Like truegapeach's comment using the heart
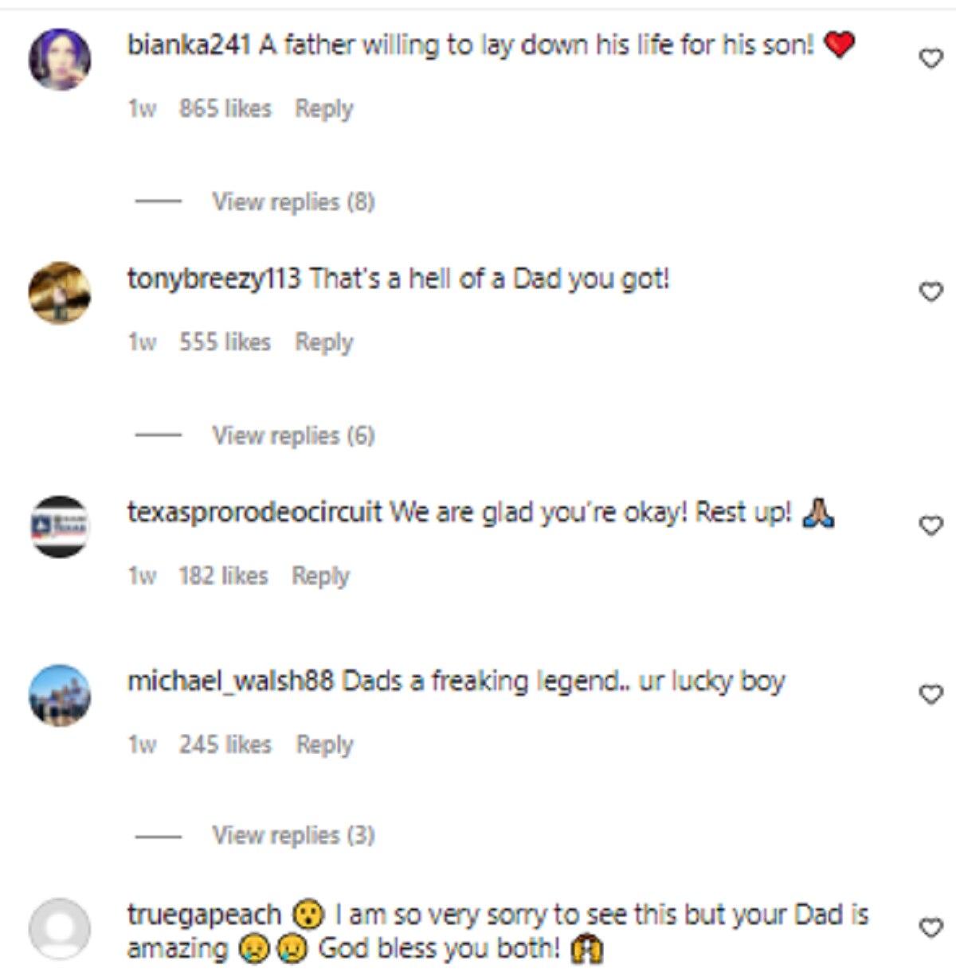 point(931,927)
